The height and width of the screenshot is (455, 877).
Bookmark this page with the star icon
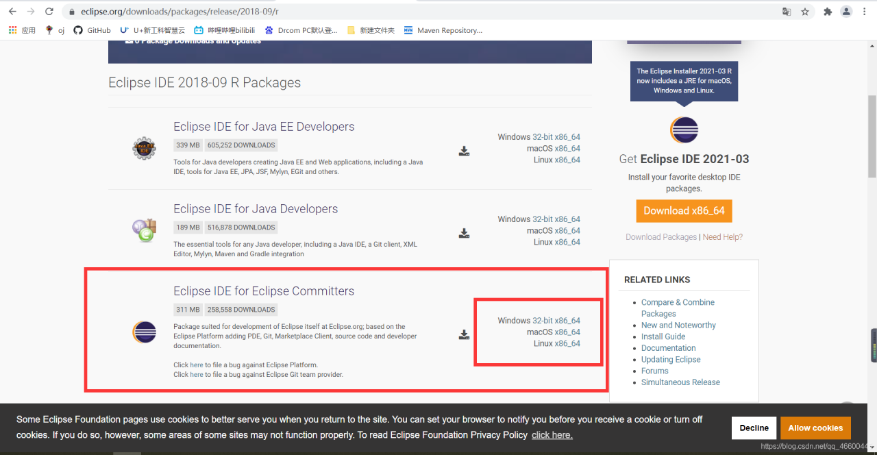[x=805, y=12]
